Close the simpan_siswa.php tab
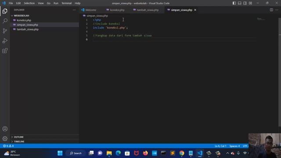 tap(195, 10)
